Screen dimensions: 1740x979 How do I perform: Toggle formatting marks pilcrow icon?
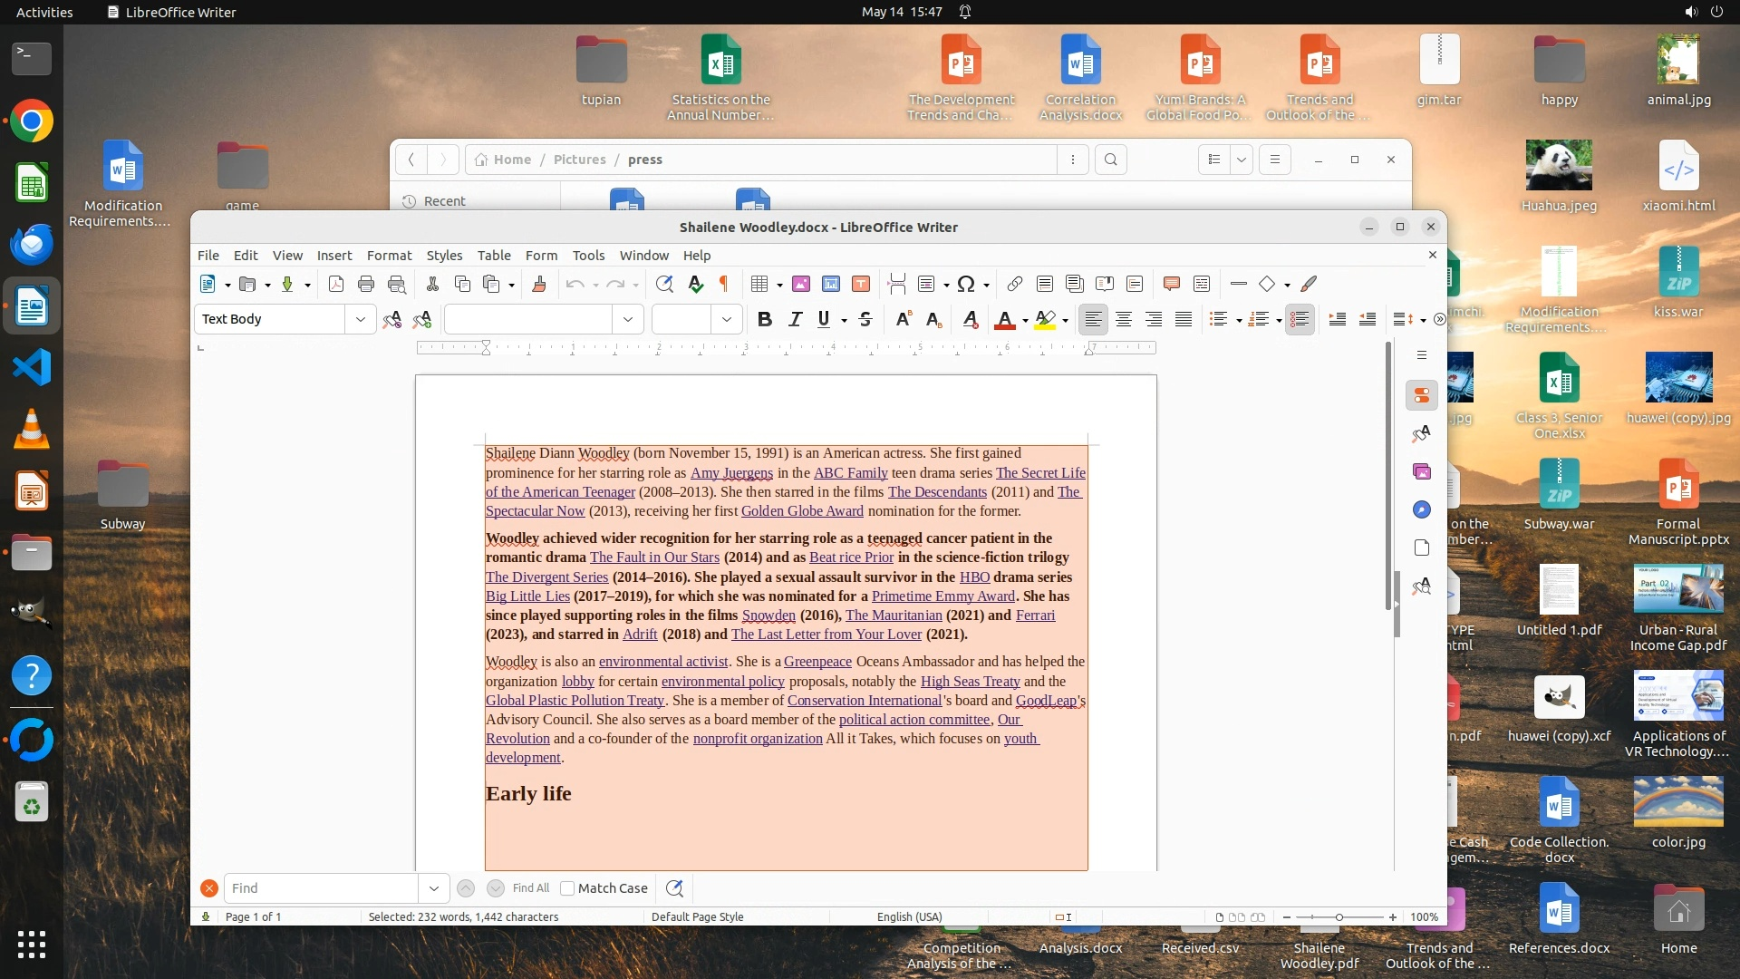click(x=724, y=285)
